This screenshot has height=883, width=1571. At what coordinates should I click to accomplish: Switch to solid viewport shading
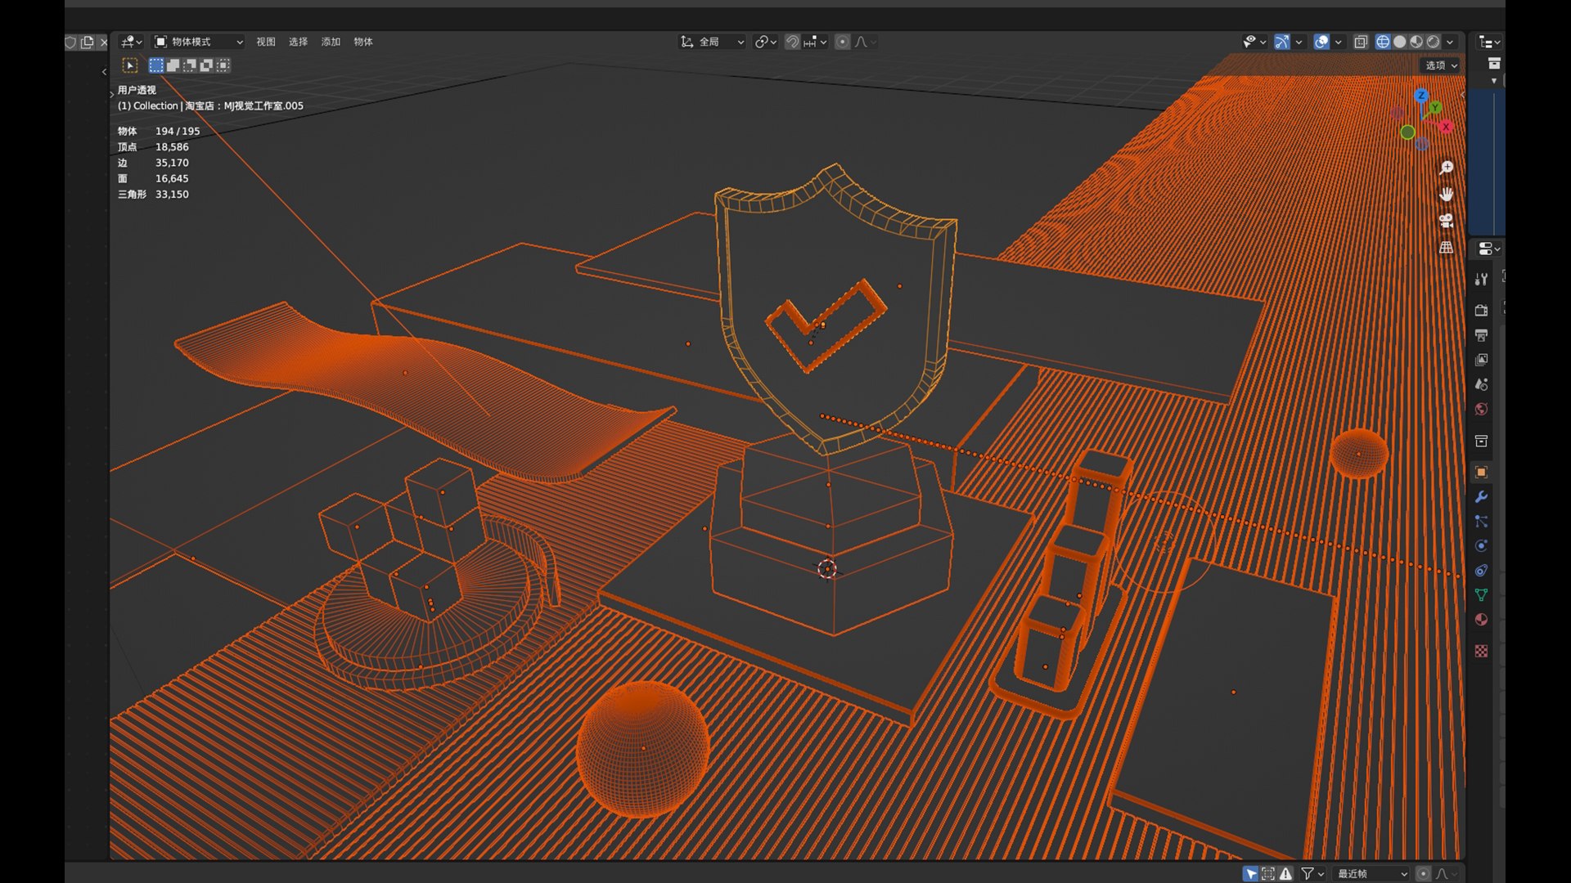(x=1400, y=42)
